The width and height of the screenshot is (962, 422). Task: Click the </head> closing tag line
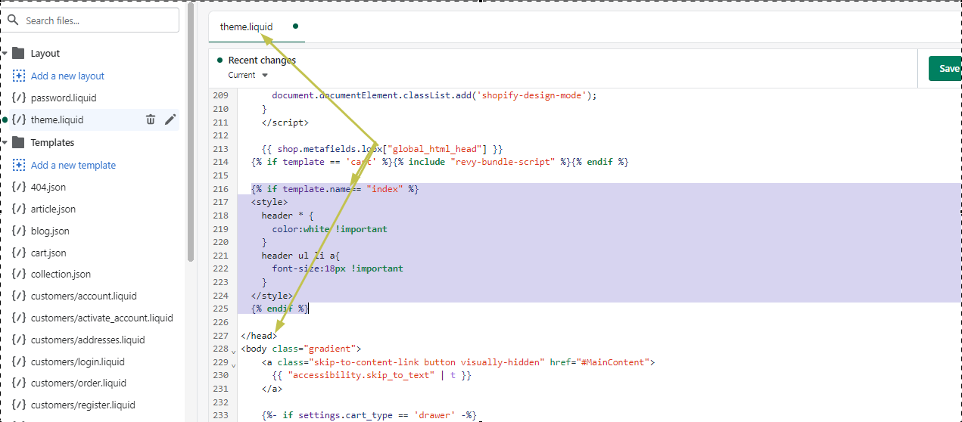point(259,335)
